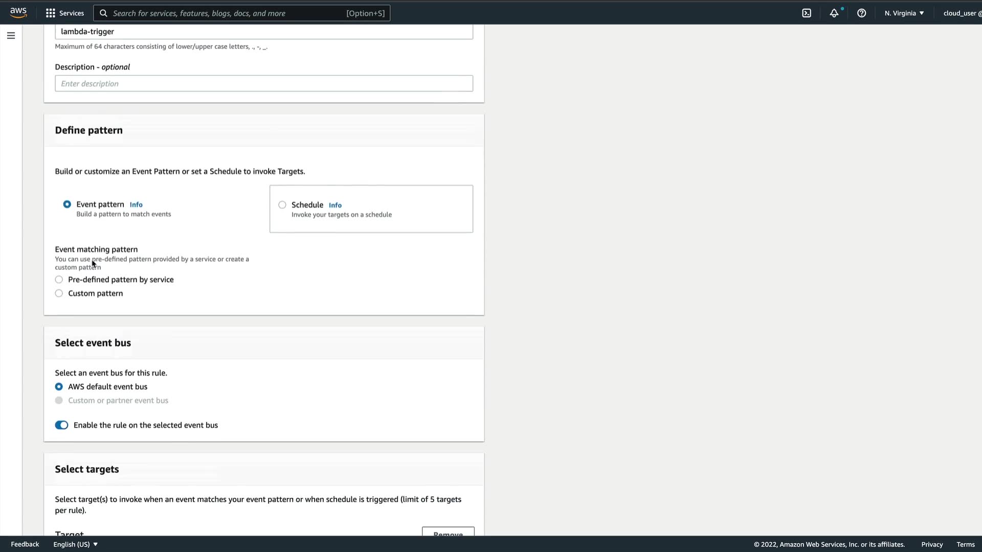Expand the left hamburger navigation menu
Screen dimensions: 982x552
point(11,36)
